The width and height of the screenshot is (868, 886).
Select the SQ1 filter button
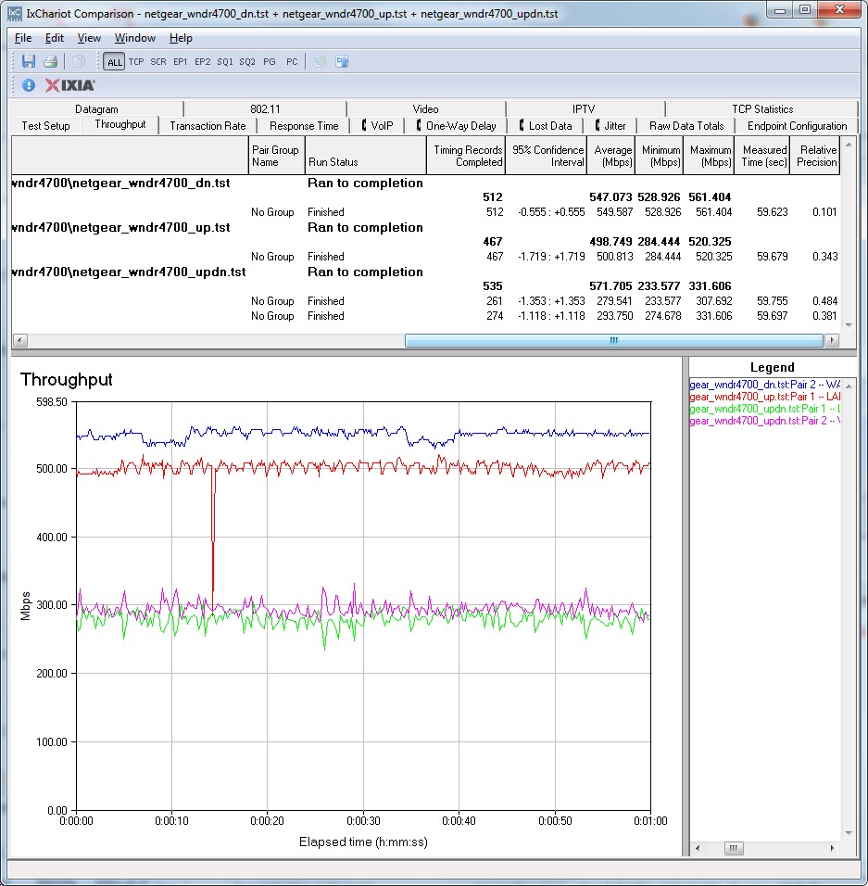225,61
